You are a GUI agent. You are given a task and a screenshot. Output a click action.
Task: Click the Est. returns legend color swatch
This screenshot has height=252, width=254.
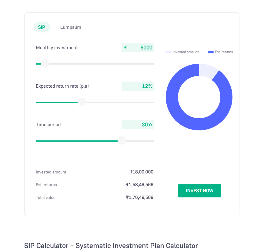(210, 52)
